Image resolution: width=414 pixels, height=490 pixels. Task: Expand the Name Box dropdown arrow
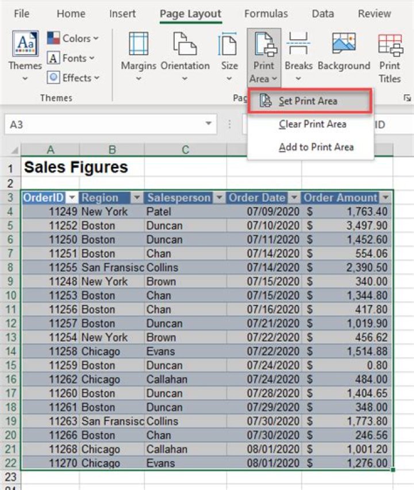click(x=208, y=124)
